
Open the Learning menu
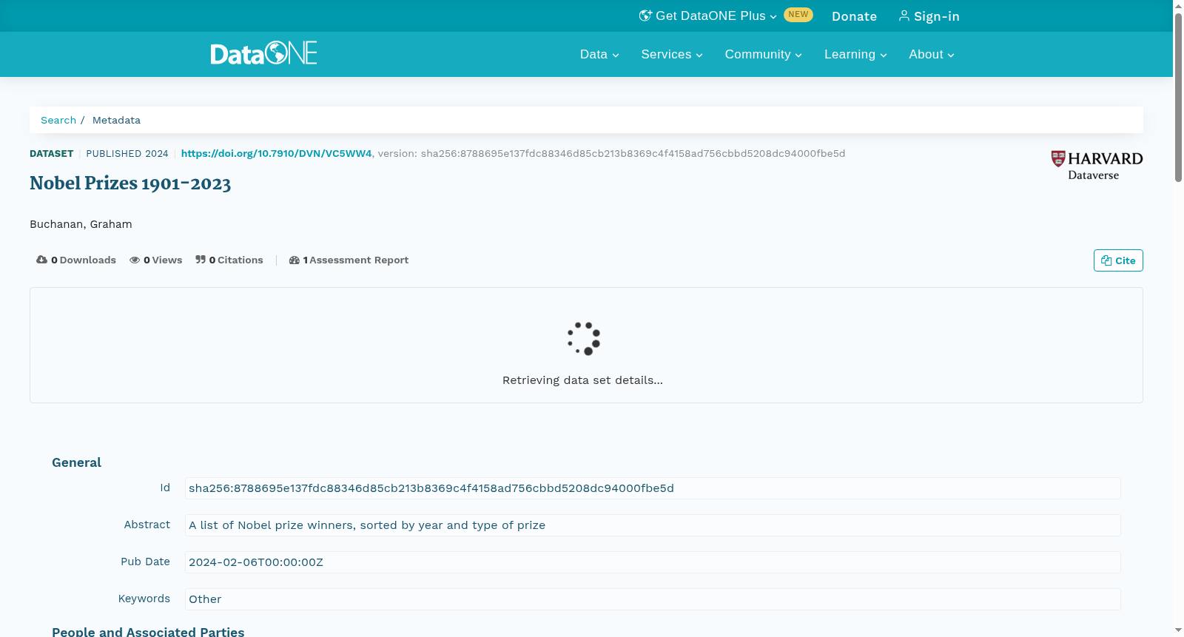855,54
